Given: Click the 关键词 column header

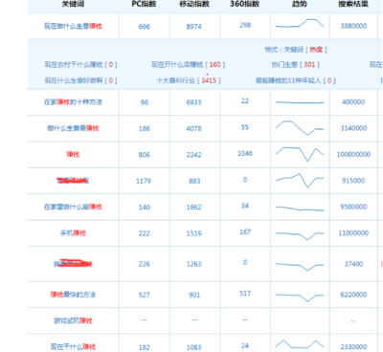Looking at the screenshot, I should pos(73,4).
